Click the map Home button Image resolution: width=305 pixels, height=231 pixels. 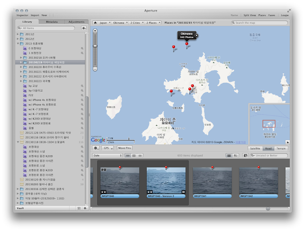95,23
